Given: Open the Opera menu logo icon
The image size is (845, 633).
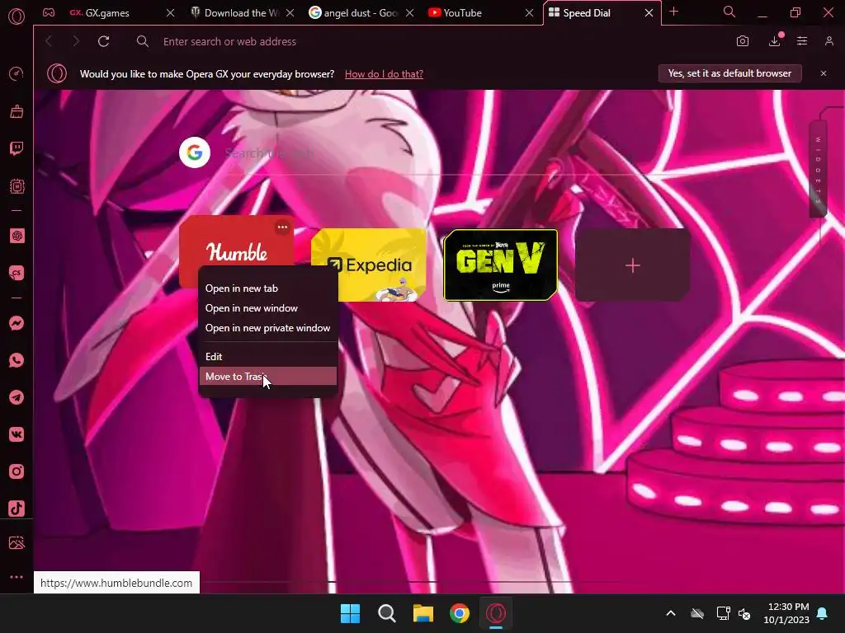Looking at the screenshot, I should point(17,16).
